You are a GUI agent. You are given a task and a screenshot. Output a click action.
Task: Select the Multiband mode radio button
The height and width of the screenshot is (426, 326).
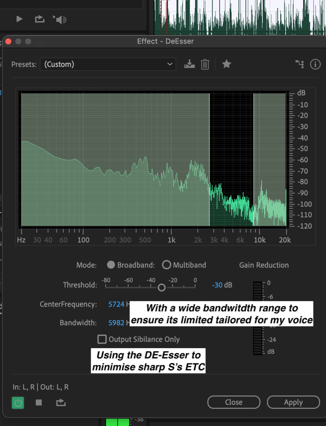[166, 265]
